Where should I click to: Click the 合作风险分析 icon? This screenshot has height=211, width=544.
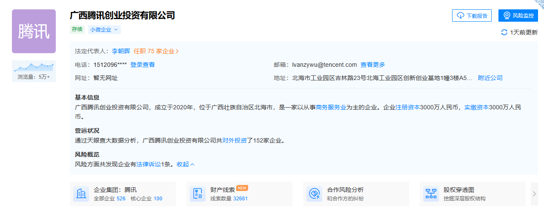coord(315,194)
